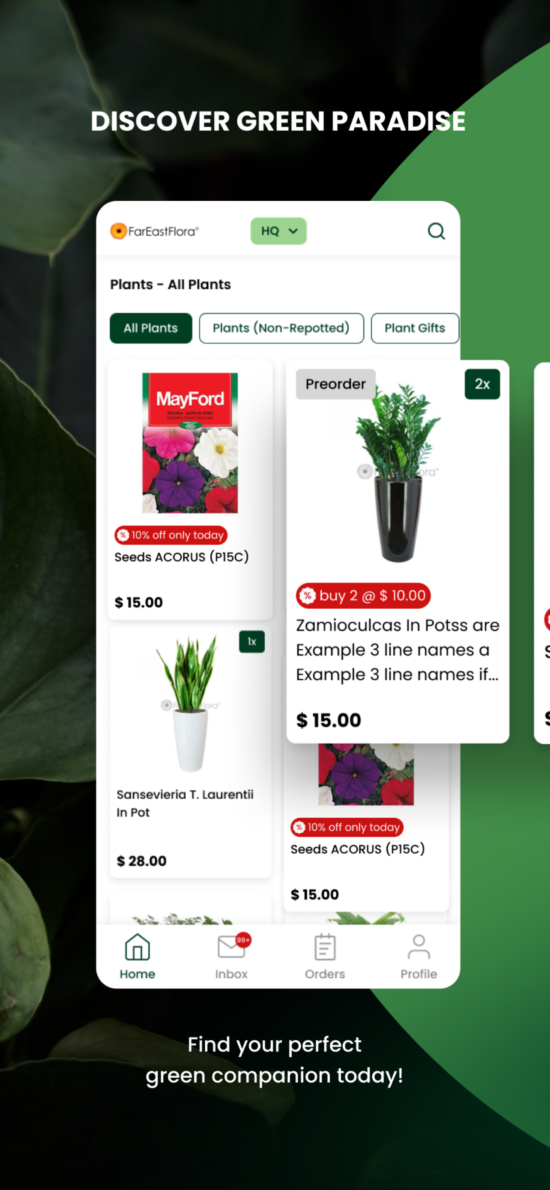550x1190 pixels.
Task: Expand the HQ location dropdown
Action: 278,231
